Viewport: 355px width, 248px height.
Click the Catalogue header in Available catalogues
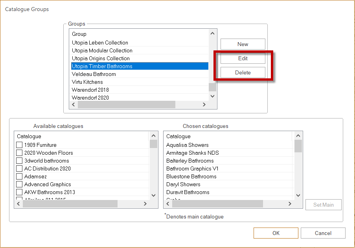[29, 136]
